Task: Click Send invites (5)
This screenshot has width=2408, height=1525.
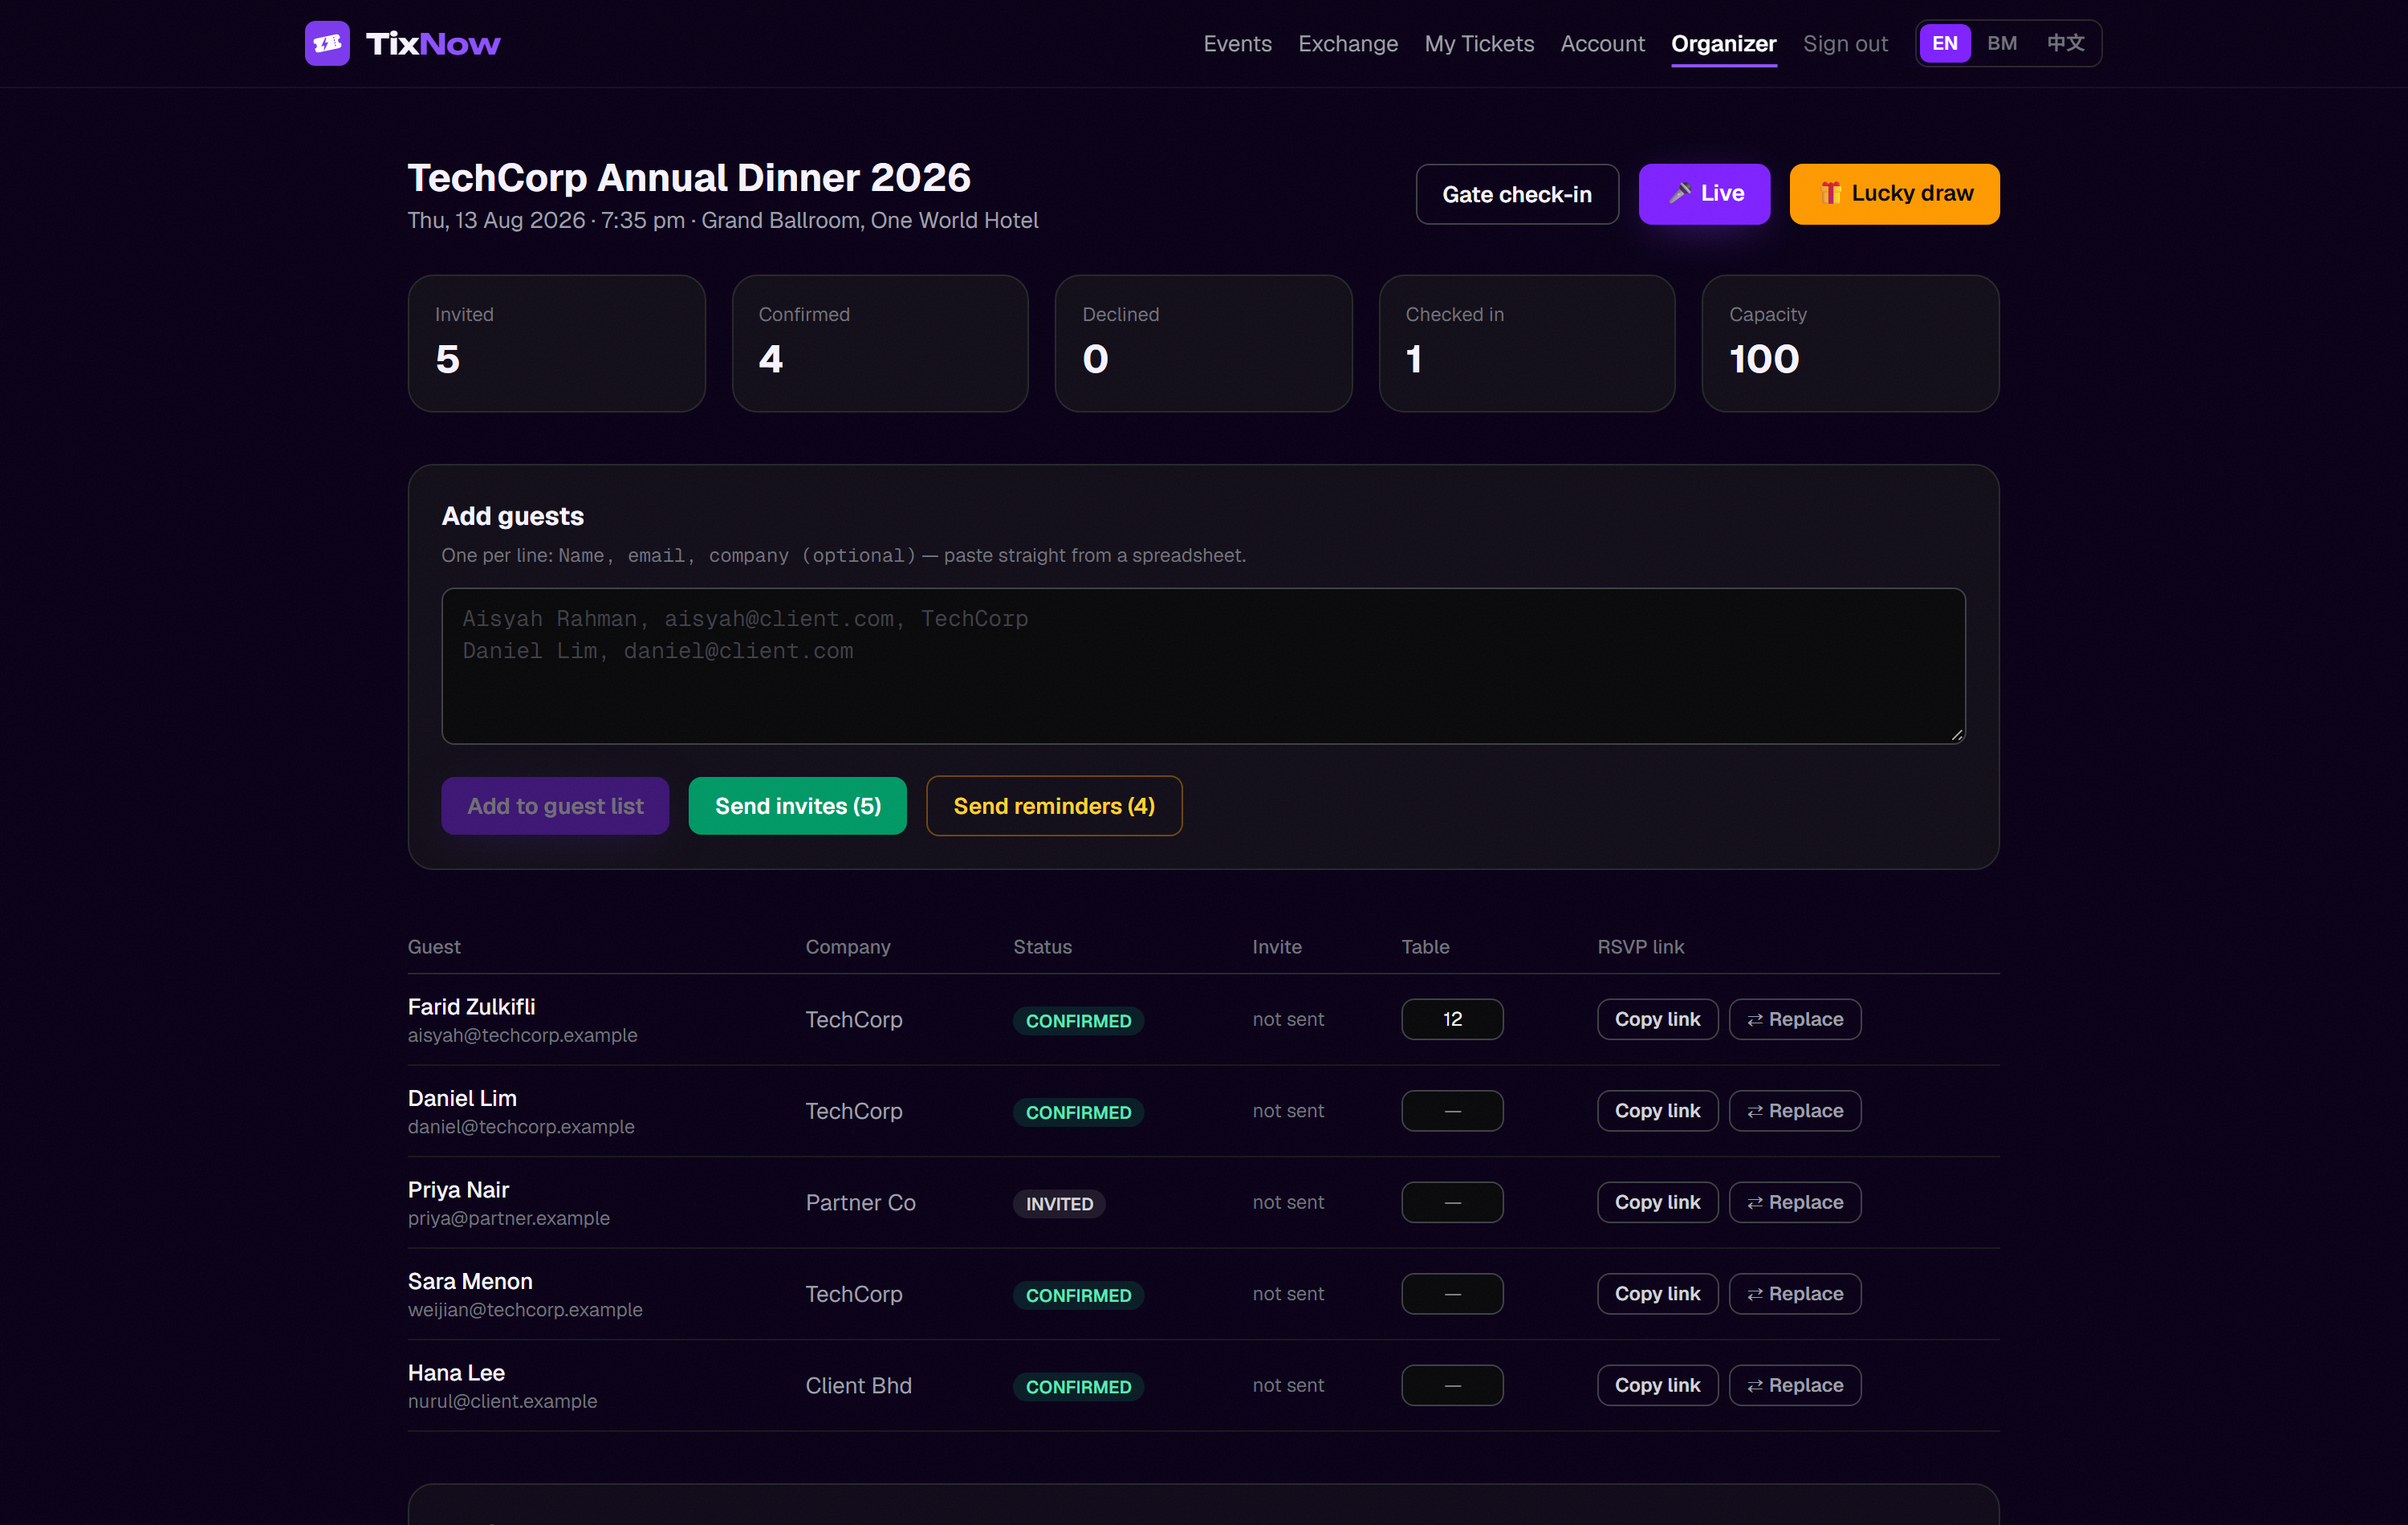Action: pos(797,806)
